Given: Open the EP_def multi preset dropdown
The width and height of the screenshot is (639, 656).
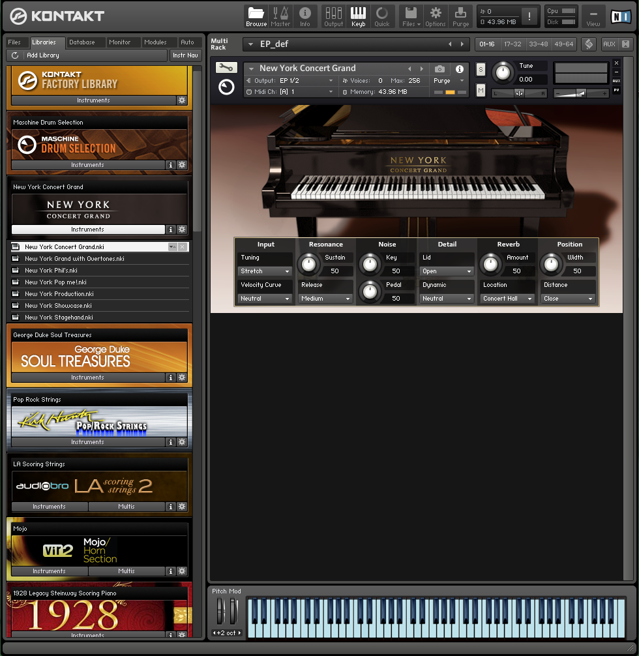Looking at the screenshot, I should click(250, 44).
